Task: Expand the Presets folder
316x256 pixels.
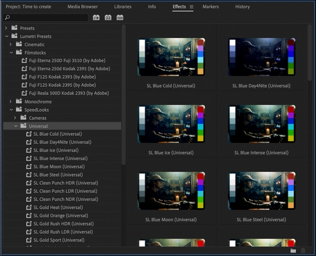Action: (x=6, y=28)
